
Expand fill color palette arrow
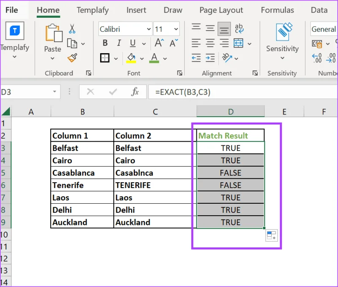142,59
